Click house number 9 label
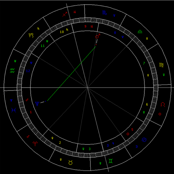The height and width of the screenshot is (174, 174). click(x=85, y=26)
